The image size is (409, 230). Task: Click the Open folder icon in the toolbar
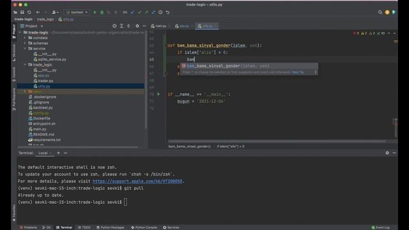pyautogui.click(x=15, y=12)
